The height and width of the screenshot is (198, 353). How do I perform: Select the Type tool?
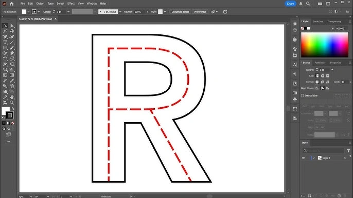5,42
